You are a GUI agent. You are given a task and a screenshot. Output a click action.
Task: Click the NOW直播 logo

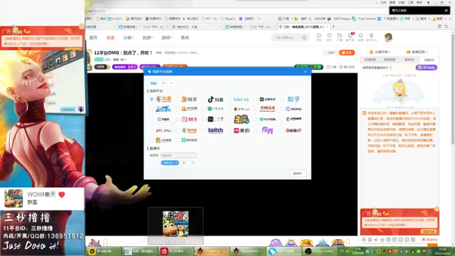[x=267, y=119]
